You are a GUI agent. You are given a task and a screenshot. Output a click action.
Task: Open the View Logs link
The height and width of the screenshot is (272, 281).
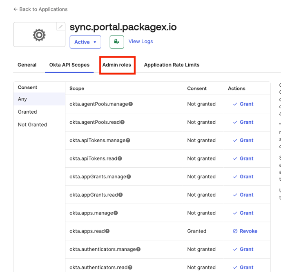(x=140, y=41)
